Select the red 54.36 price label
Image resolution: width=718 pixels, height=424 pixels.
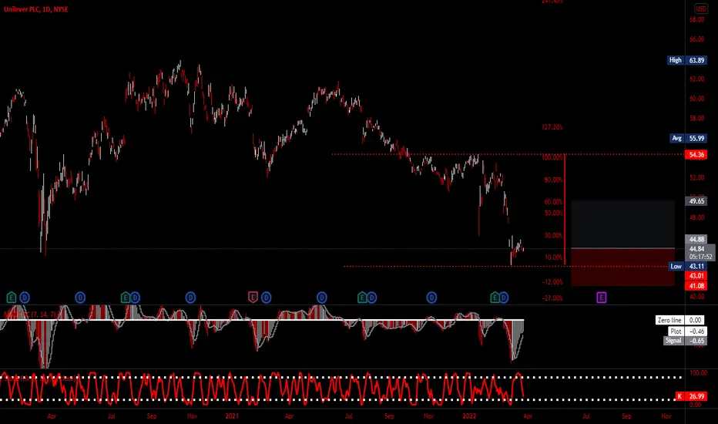pyautogui.click(x=696, y=154)
